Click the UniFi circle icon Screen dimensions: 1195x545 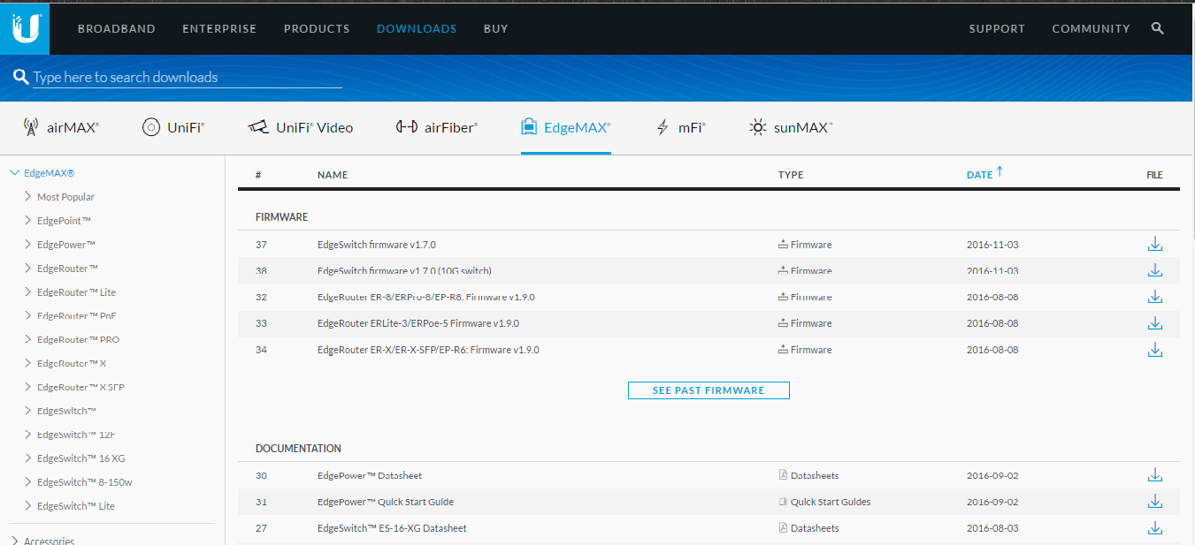151,127
